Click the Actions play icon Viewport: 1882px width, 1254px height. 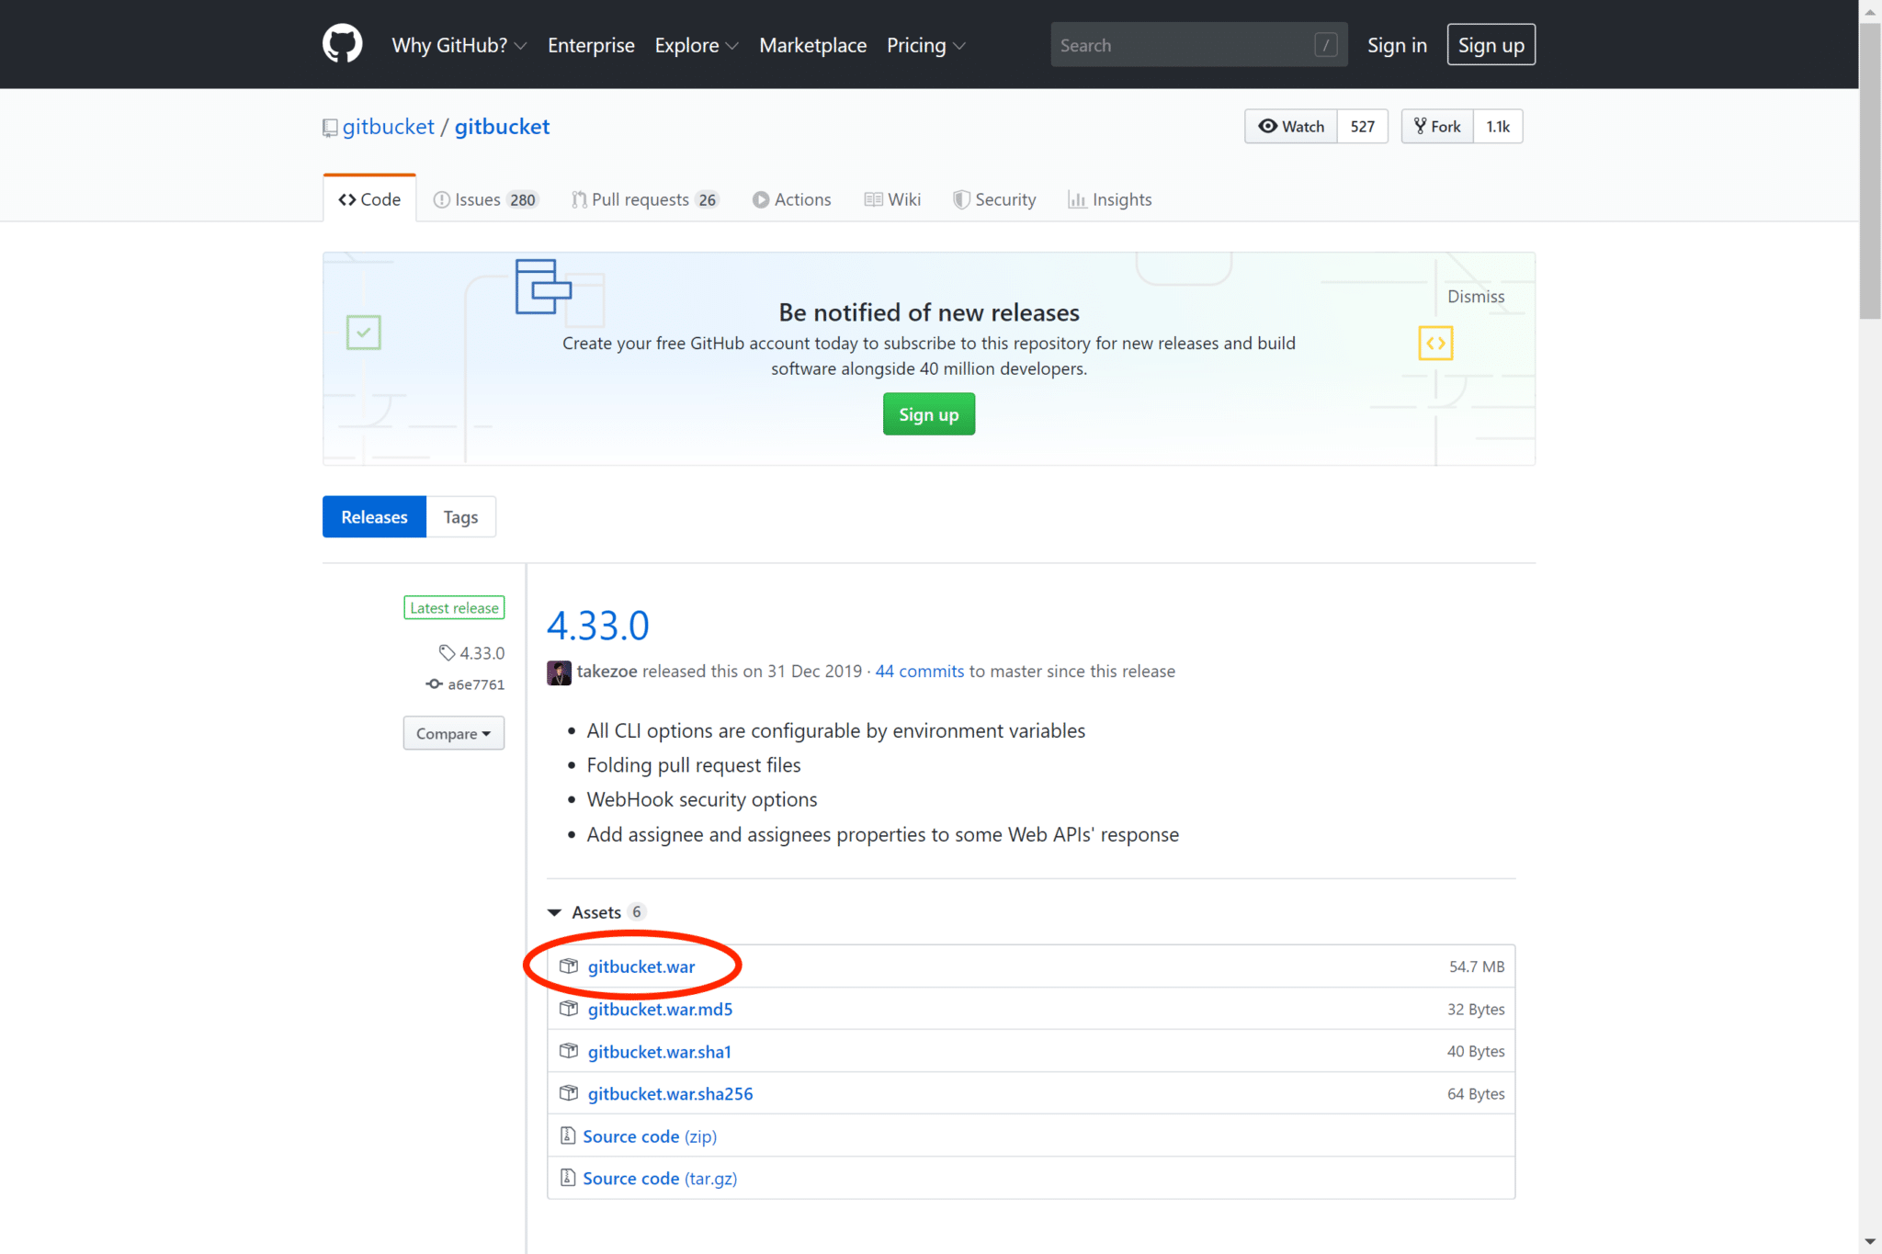click(x=761, y=199)
